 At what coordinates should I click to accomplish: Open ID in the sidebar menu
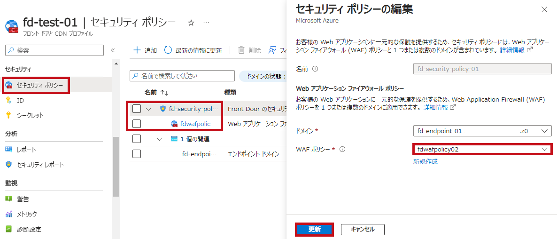20,101
